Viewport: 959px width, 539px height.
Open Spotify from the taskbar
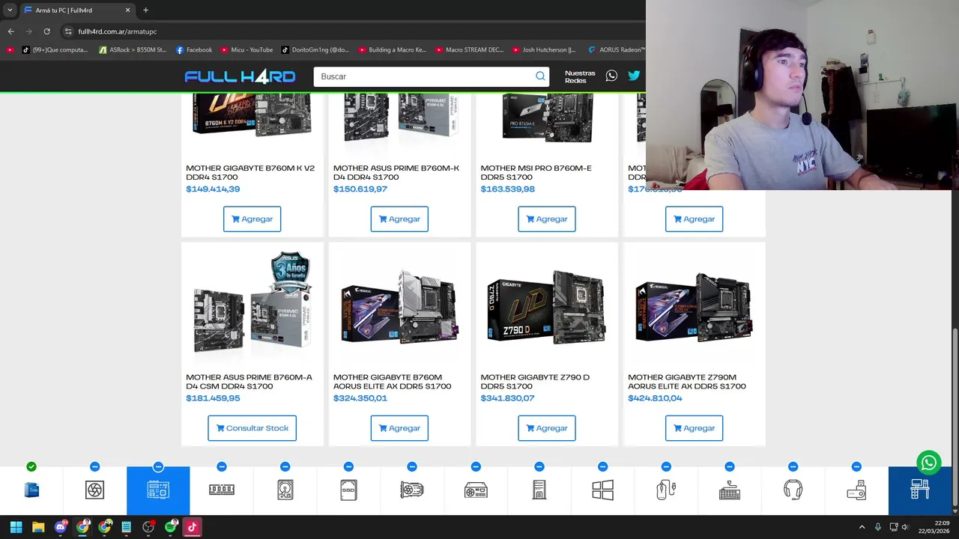[x=170, y=527]
